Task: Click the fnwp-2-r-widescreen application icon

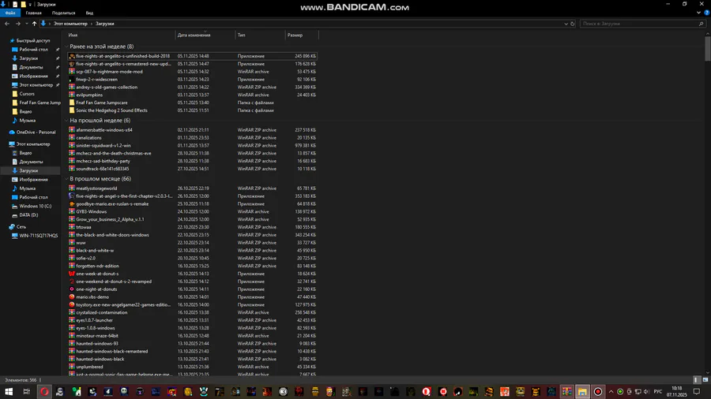Action: click(72, 79)
